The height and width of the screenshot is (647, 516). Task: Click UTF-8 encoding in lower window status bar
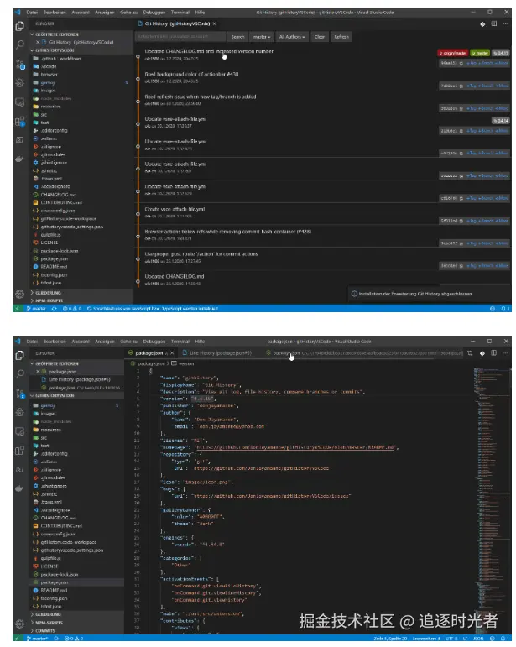(x=451, y=639)
